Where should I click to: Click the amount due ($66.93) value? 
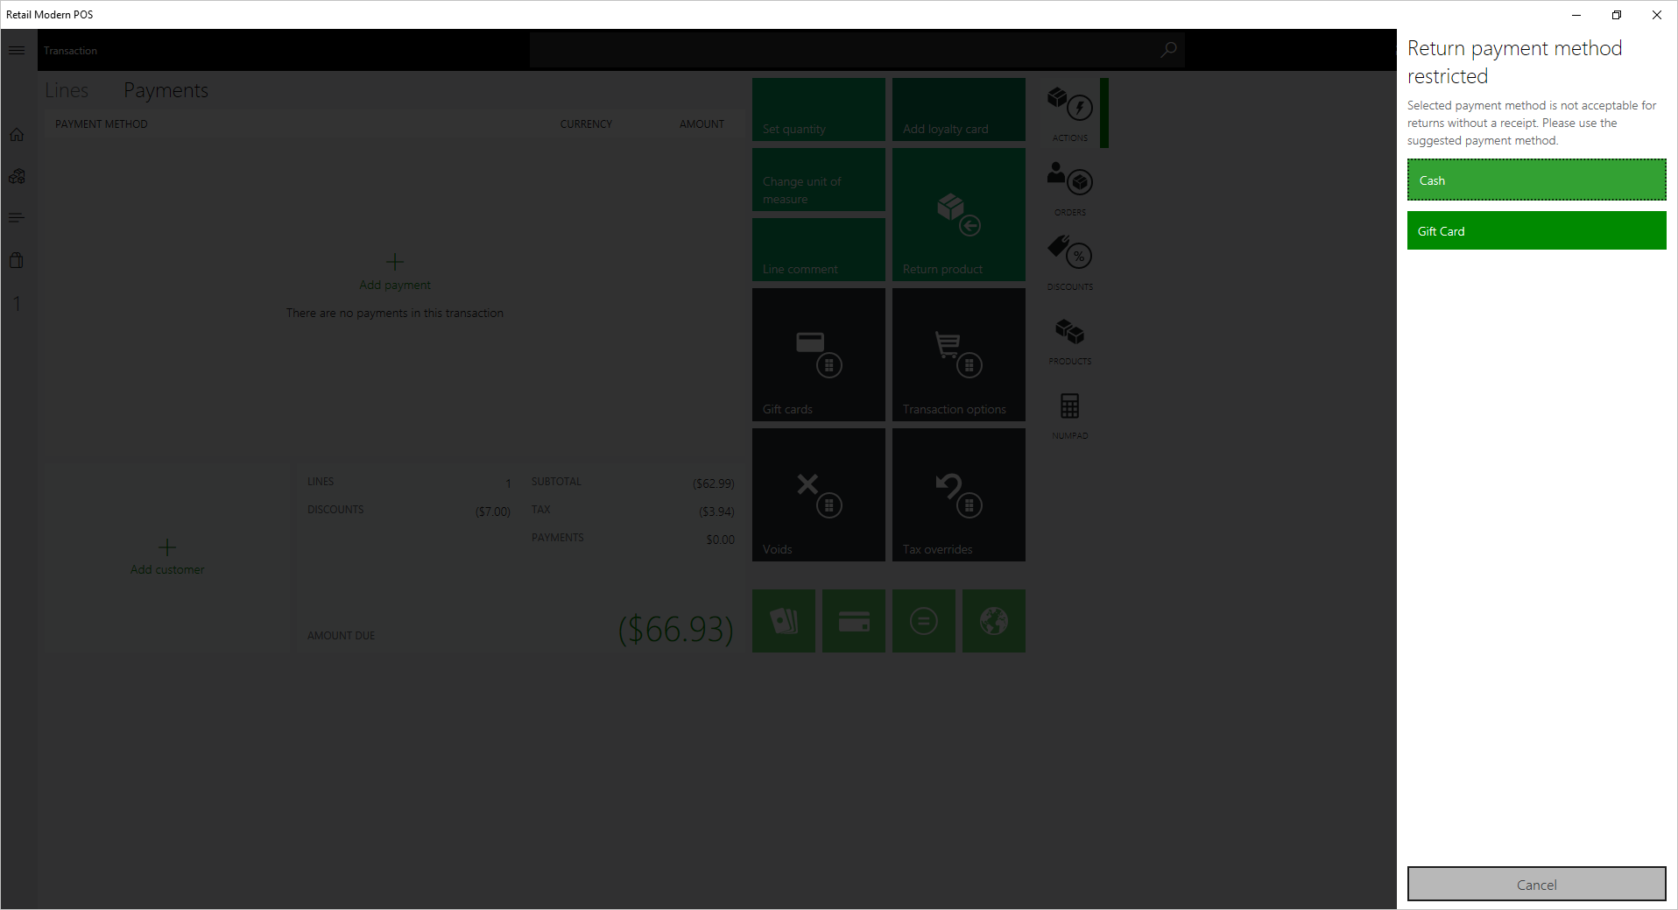[675, 629]
